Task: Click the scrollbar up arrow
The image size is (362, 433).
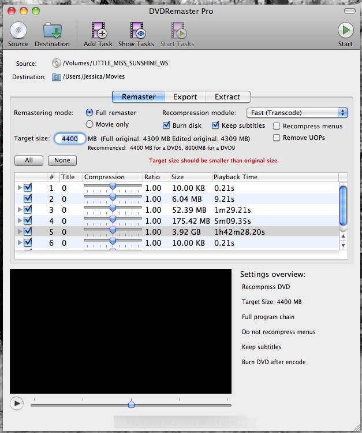Action: (x=343, y=236)
